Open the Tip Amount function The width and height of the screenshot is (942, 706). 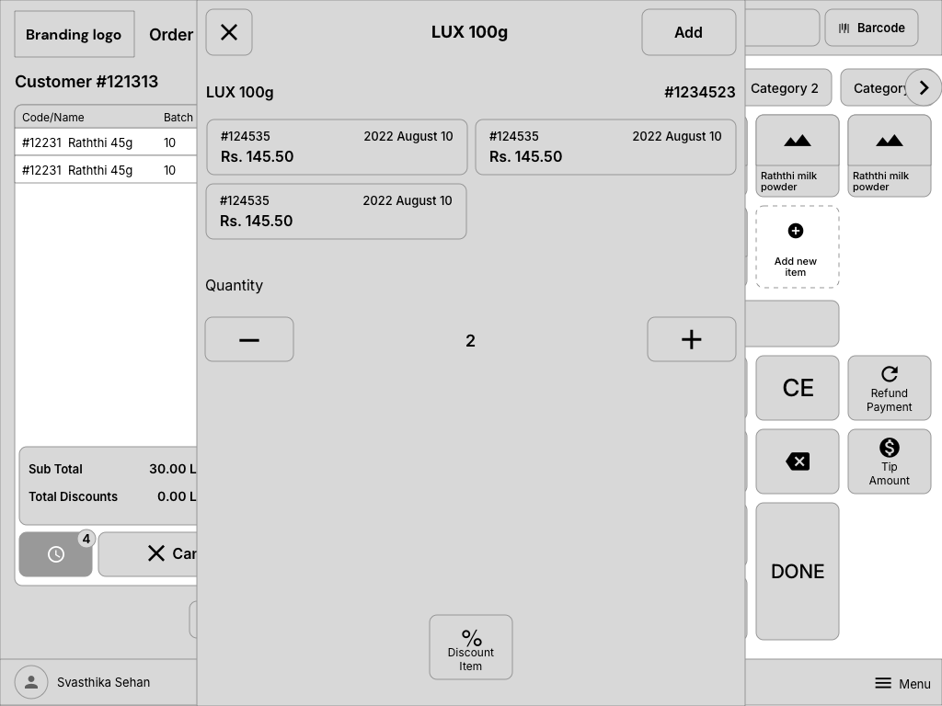pos(889,461)
